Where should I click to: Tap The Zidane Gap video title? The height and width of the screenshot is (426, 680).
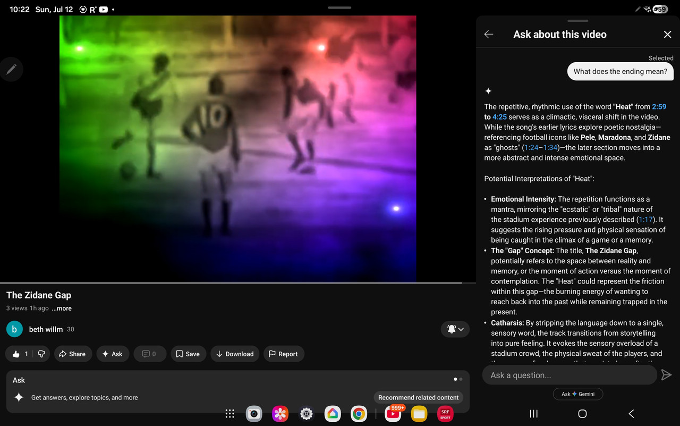[39, 295]
